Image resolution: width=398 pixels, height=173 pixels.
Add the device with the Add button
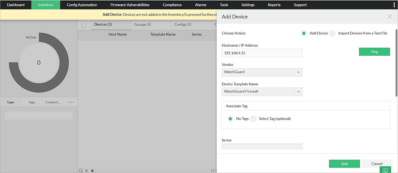pyautogui.click(x=344, y=164)
